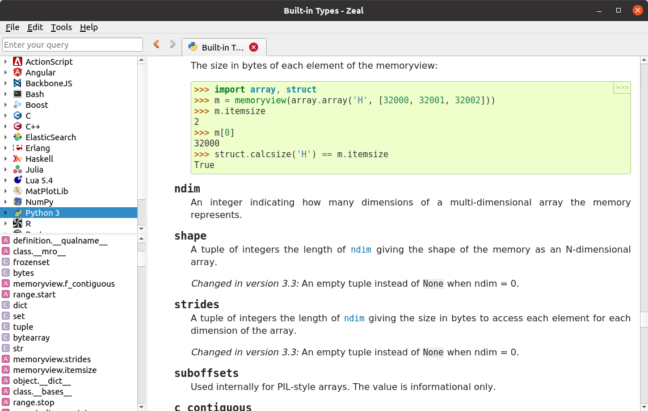Viewport: 648px width, 411px height.
Task: Expand the Erlang docset tree
Action: pos(5,148)
